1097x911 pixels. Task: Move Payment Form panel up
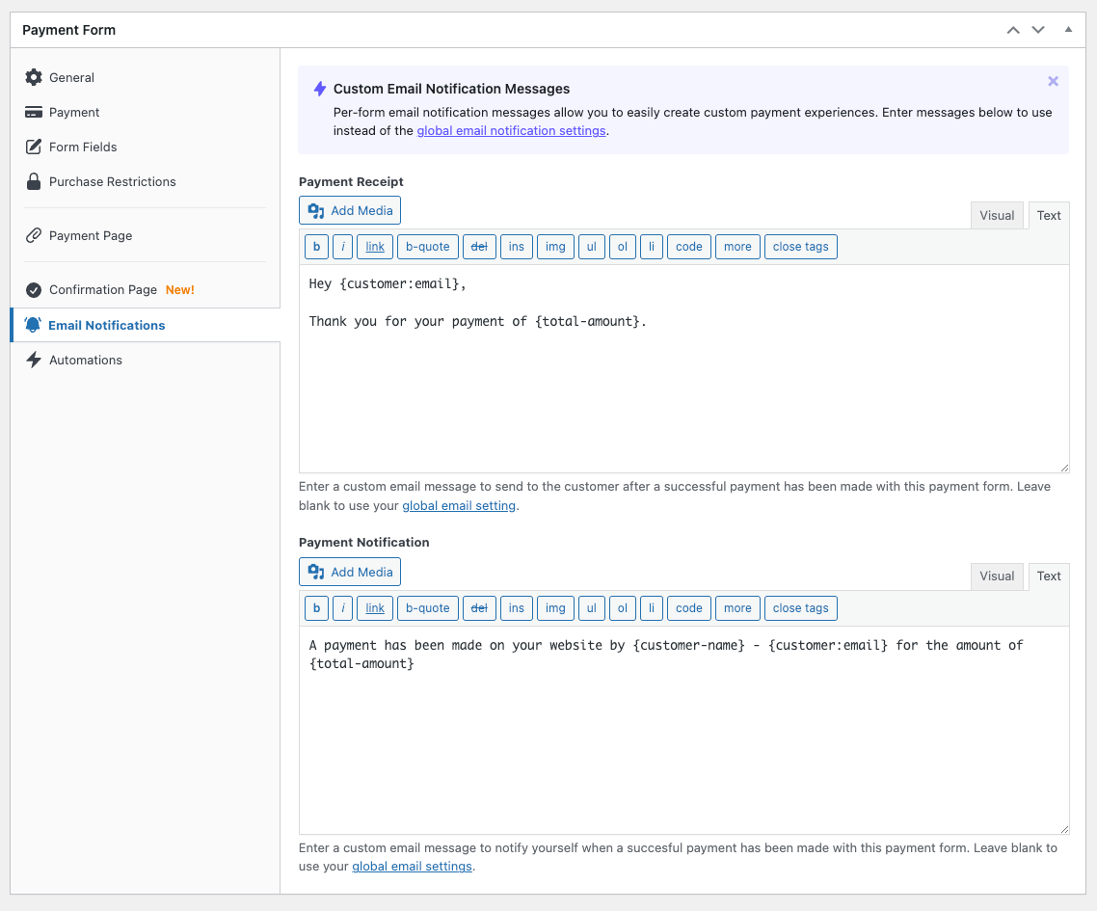coord(1013,30)
